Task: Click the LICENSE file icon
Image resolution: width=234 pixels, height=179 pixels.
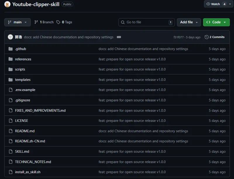Action: [11, 121]
